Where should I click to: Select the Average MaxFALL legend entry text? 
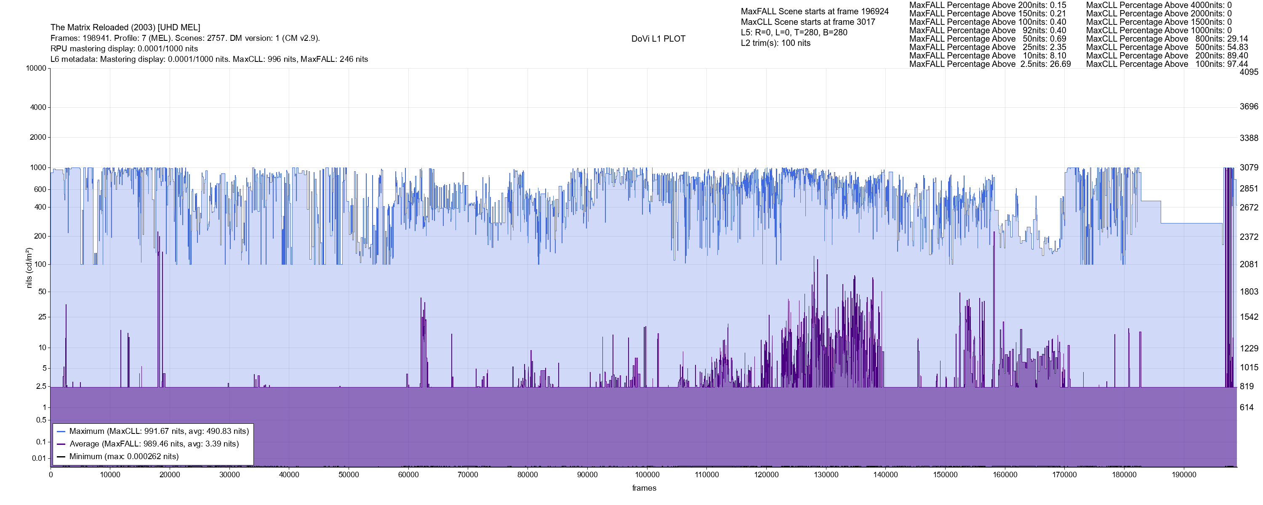(154, 444)
